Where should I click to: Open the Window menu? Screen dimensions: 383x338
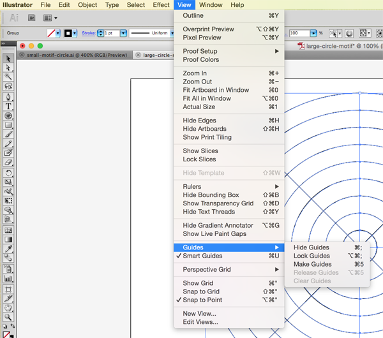pos(211,5)
